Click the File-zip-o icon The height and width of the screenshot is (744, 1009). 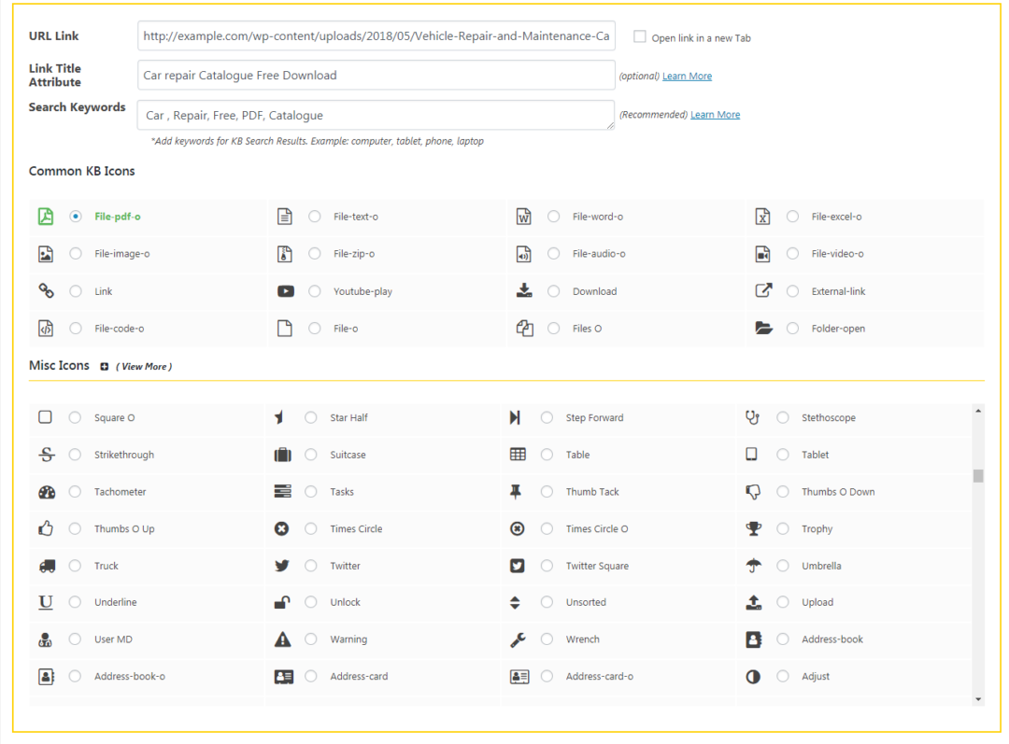284,254
